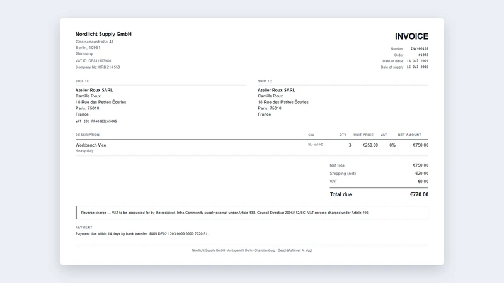
Task: Select 'France' in the Bill To address
Action: point(82,114)
